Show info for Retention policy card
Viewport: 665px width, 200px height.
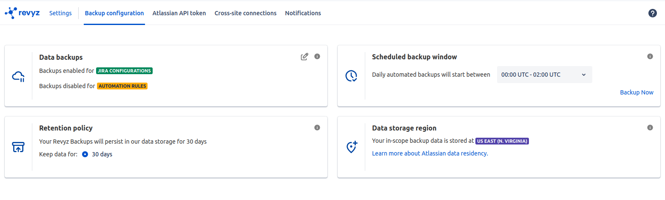[x=317, y=128]
